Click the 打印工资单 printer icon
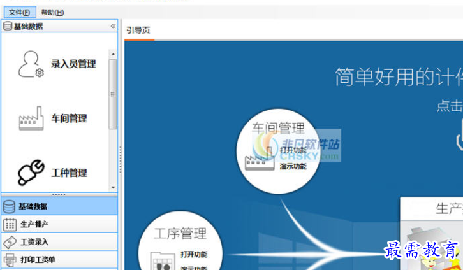The height and width of the screenshot is (270, 463). 10,260
